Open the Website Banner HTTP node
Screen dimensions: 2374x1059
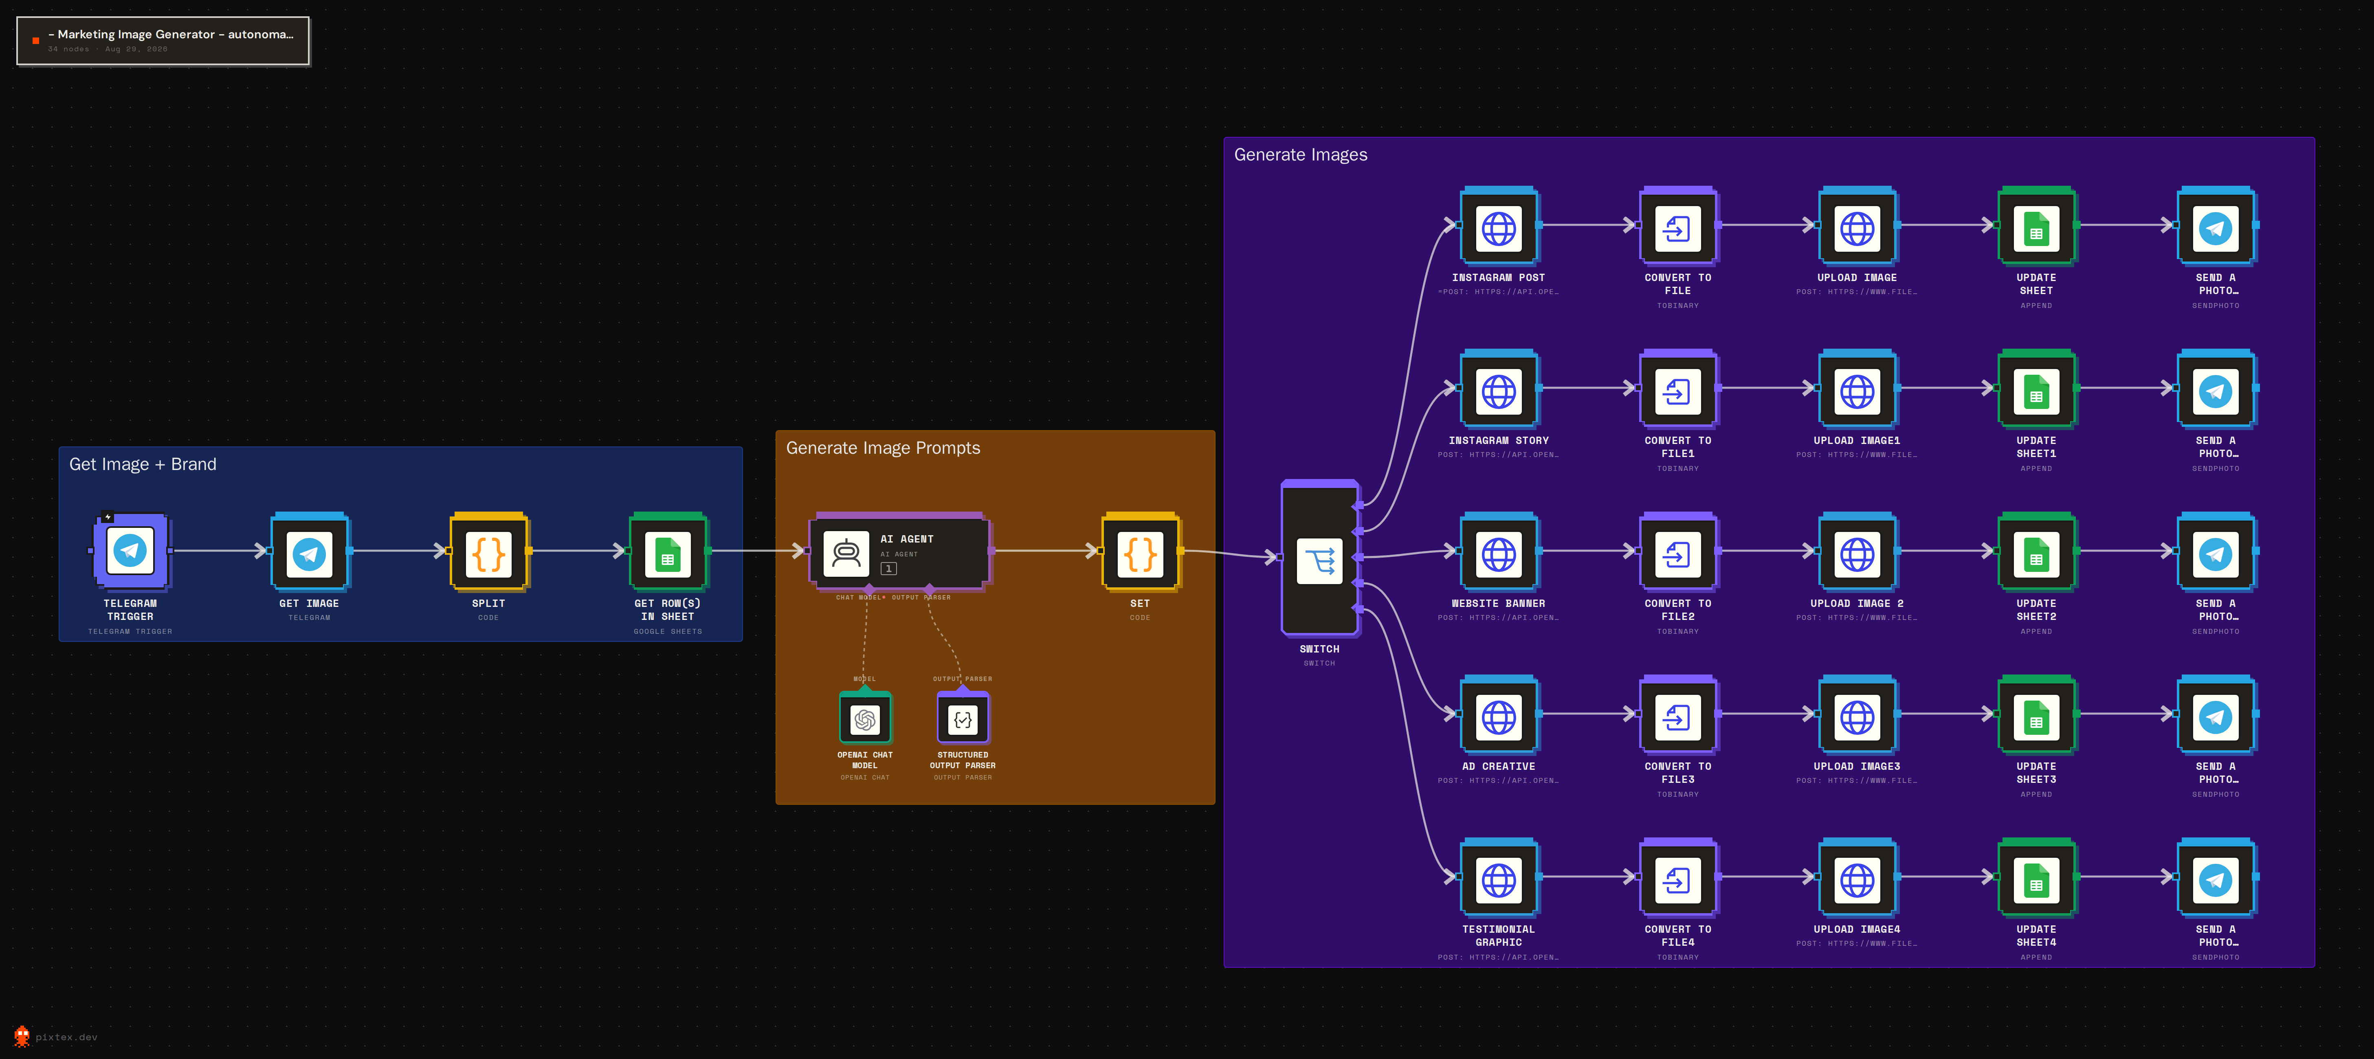tap(1499, 551)
